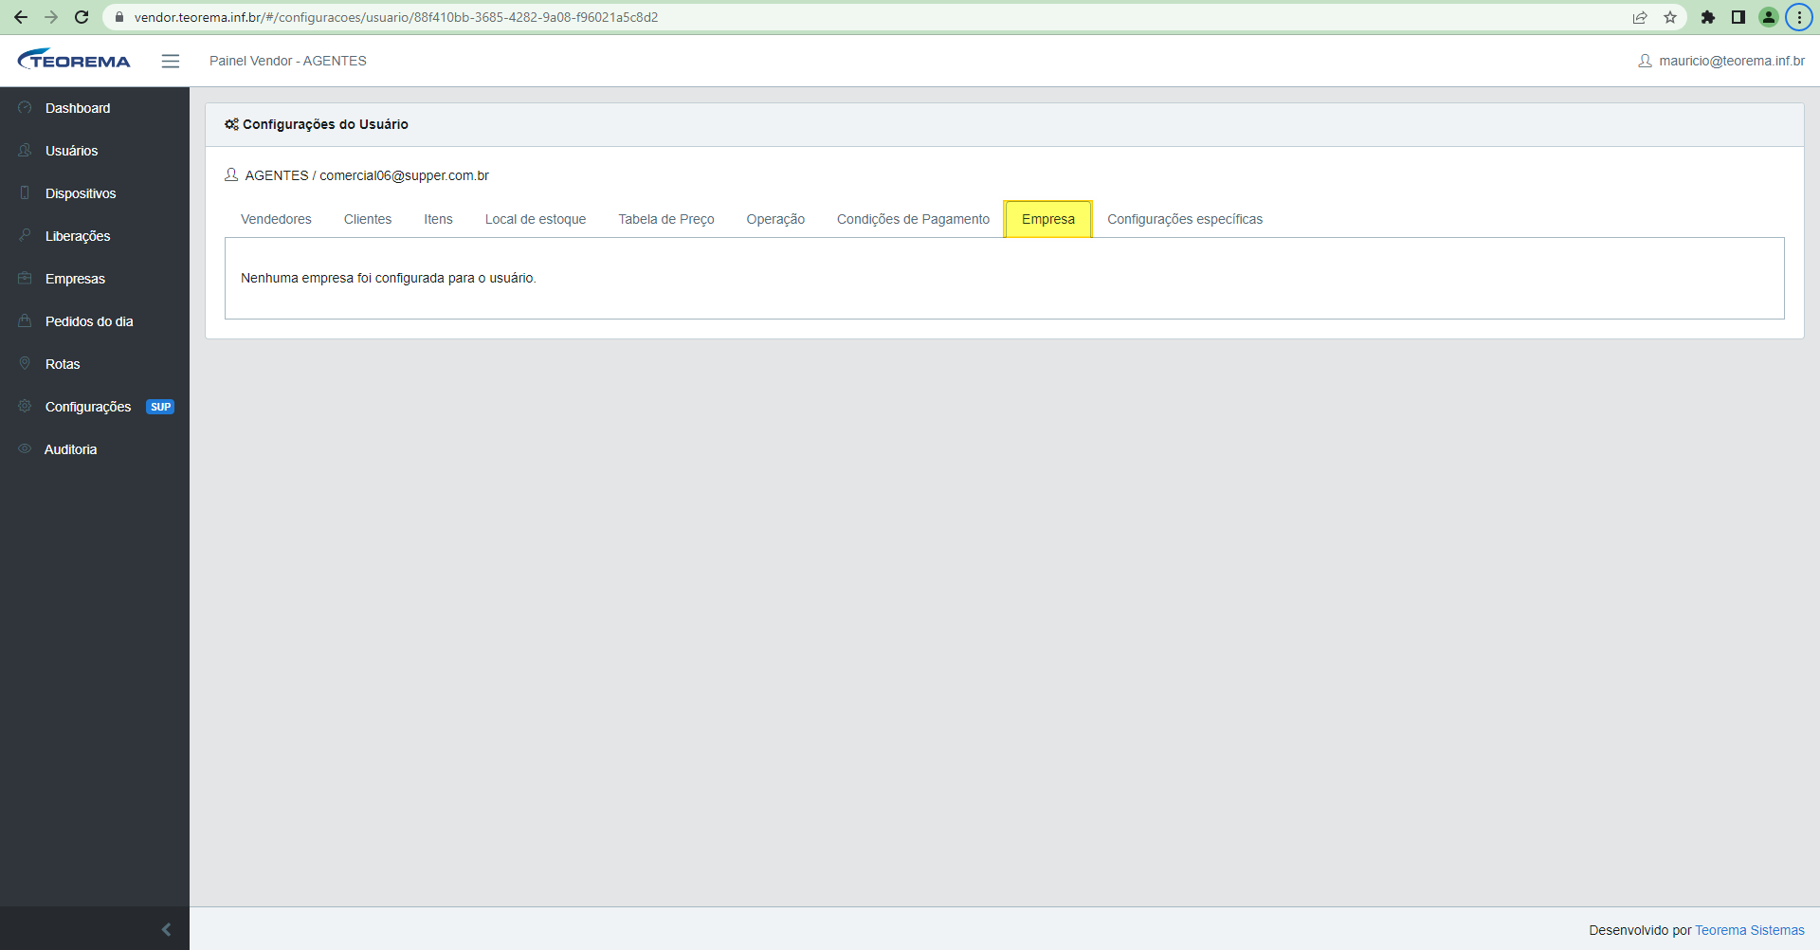The image size is (1820, 950).
Task: Open the browser three-dot menu
Action: click(1799, 17)
